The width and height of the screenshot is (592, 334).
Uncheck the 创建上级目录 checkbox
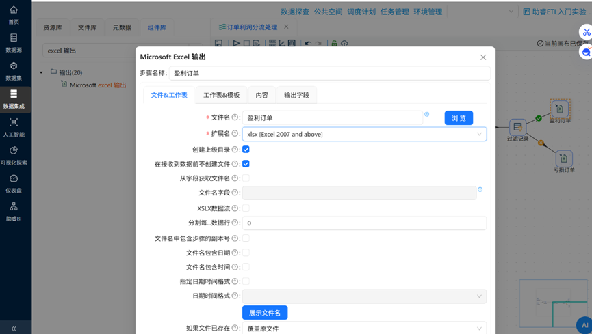pos(246,150)
